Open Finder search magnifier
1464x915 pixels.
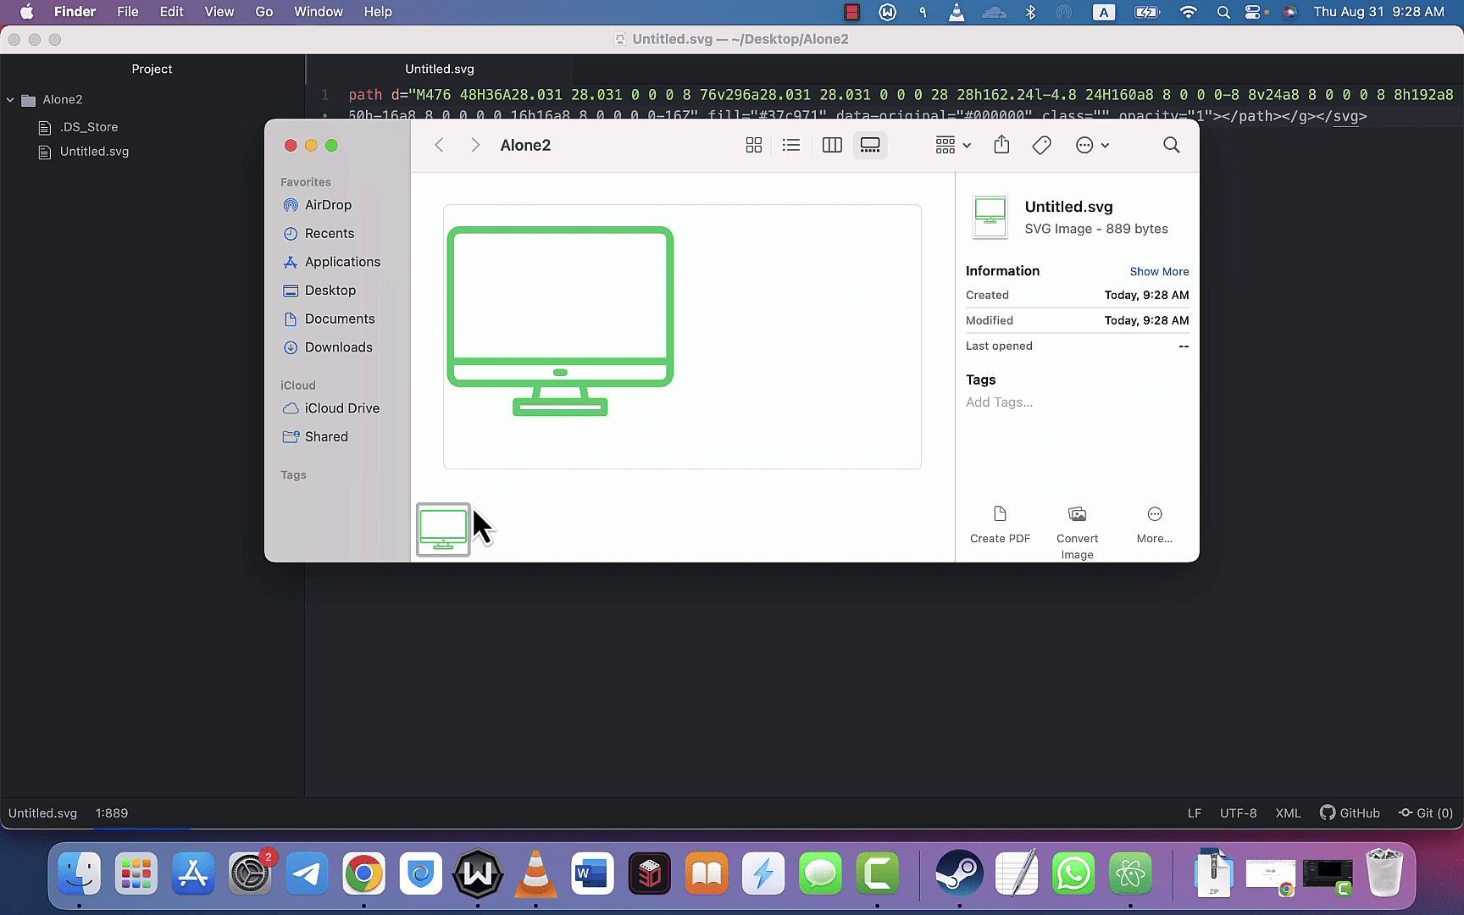pyautogui.click(x=1172, y=146)
